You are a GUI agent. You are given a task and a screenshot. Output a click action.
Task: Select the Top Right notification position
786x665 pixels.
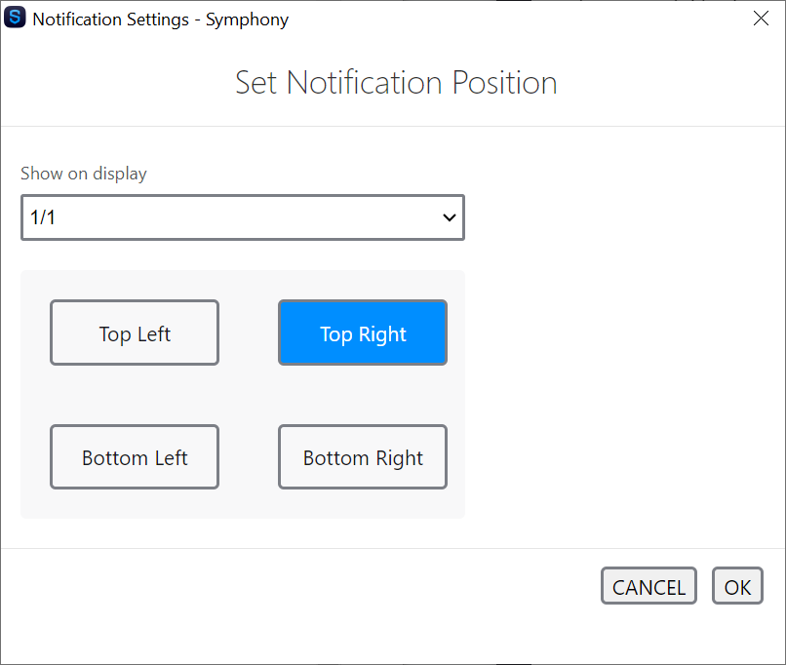click(x=362, y=332)
